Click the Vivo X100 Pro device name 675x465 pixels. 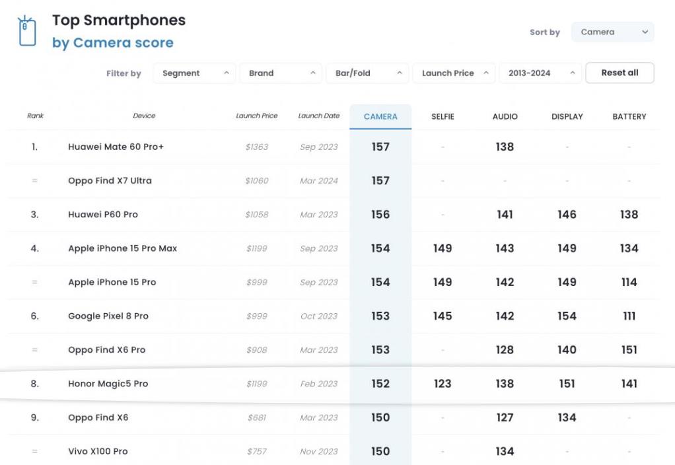click(x=98, y=451)
